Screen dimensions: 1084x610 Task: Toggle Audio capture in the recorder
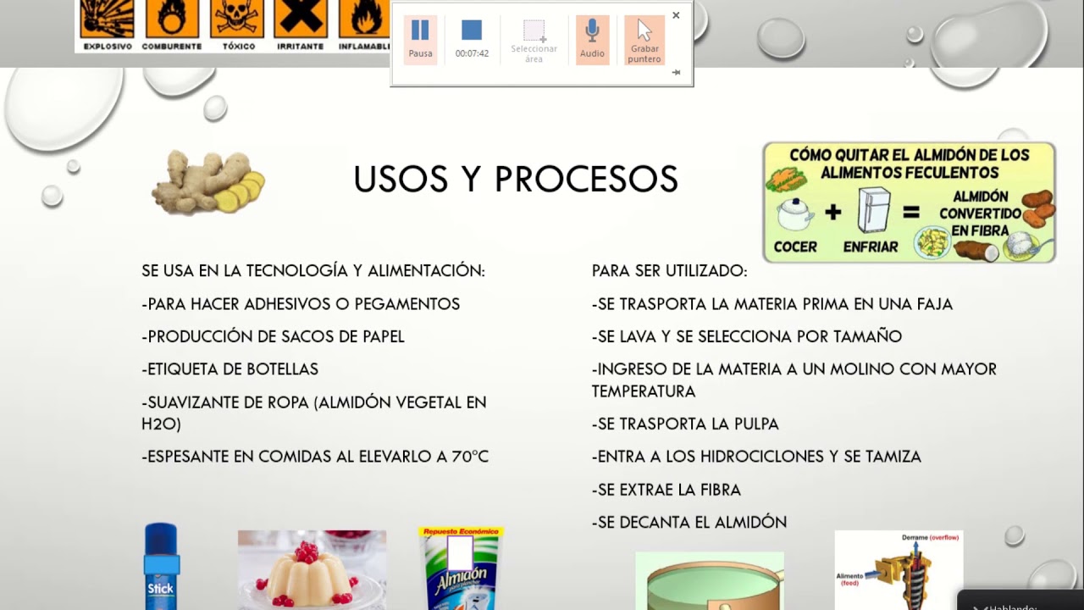(x=592, y=40)
